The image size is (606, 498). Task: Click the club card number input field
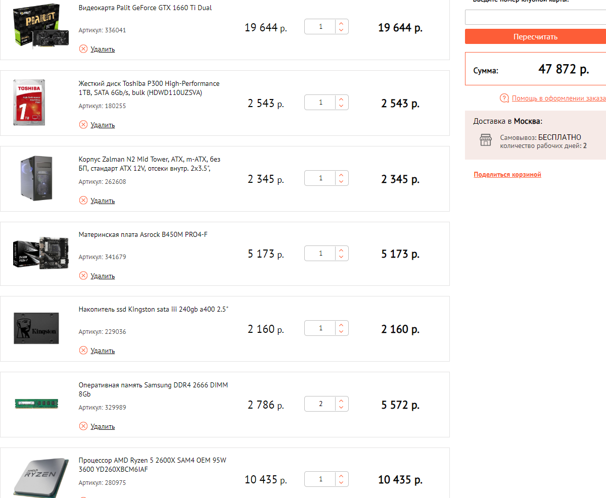click(x=535, y=18)
